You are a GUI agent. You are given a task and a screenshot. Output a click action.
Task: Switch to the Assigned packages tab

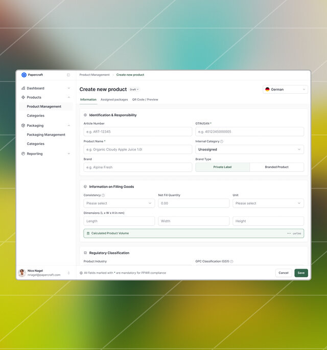point(114,100)
